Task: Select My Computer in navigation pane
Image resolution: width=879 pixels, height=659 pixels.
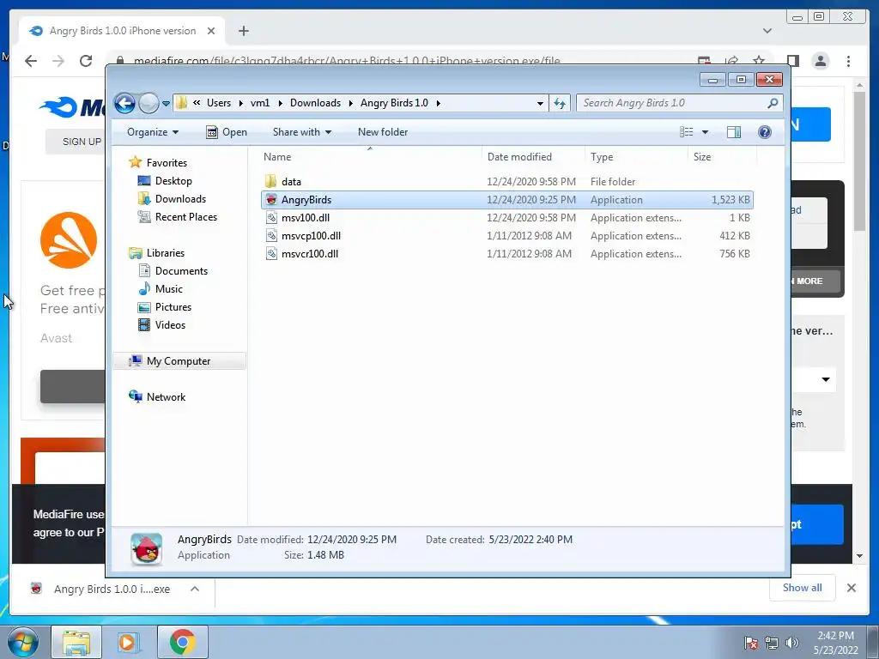Action: (179, 361)
